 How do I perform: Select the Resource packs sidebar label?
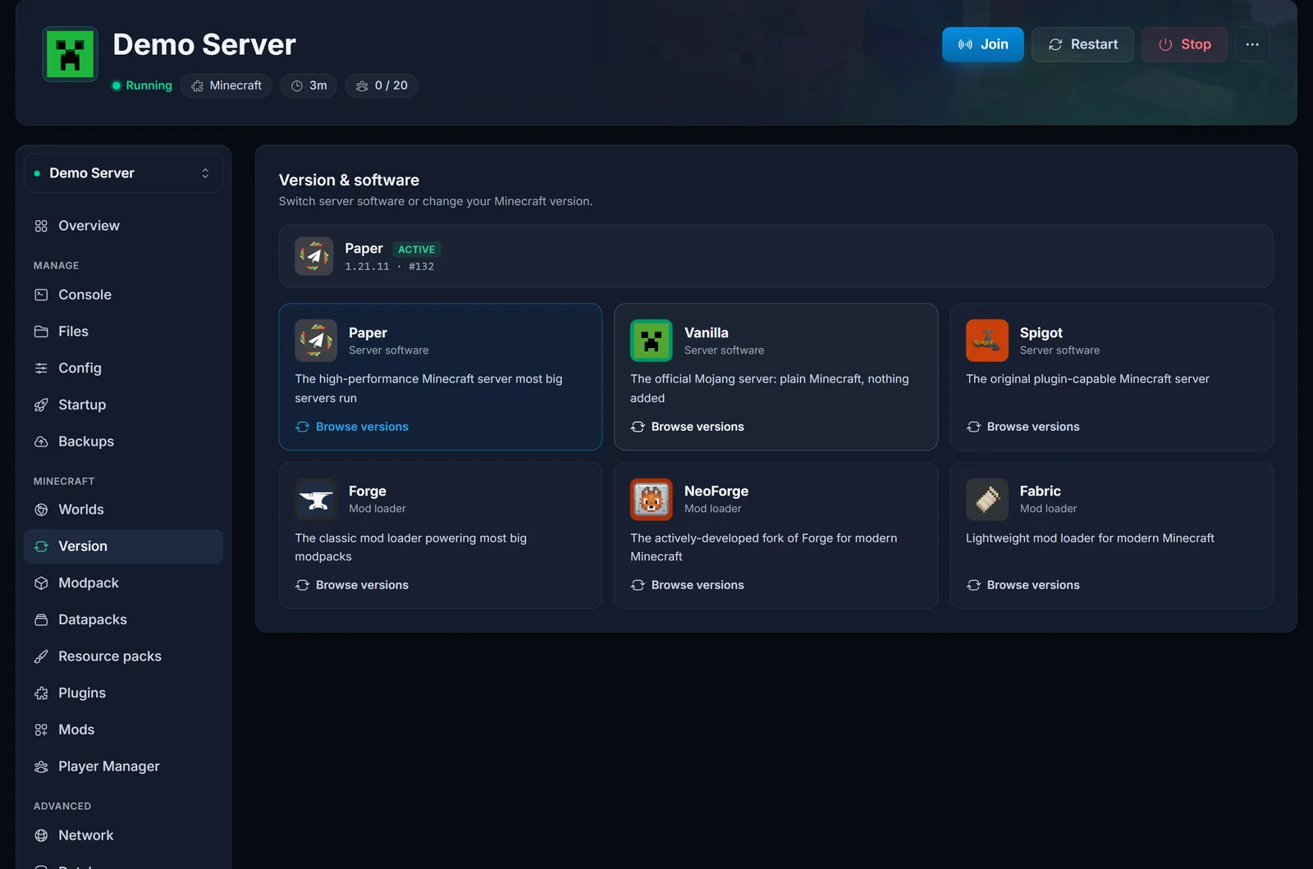[x=110, y=656]
